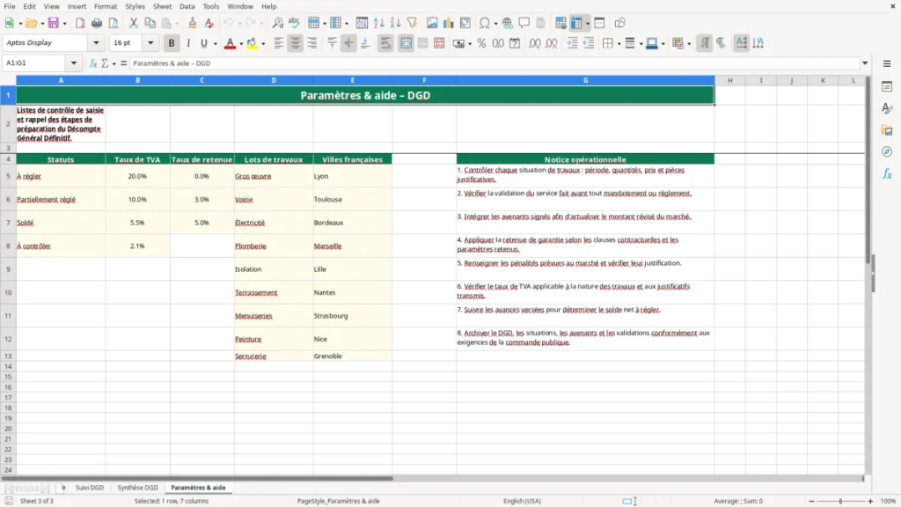Open Find & Replace

coord(277,23)
